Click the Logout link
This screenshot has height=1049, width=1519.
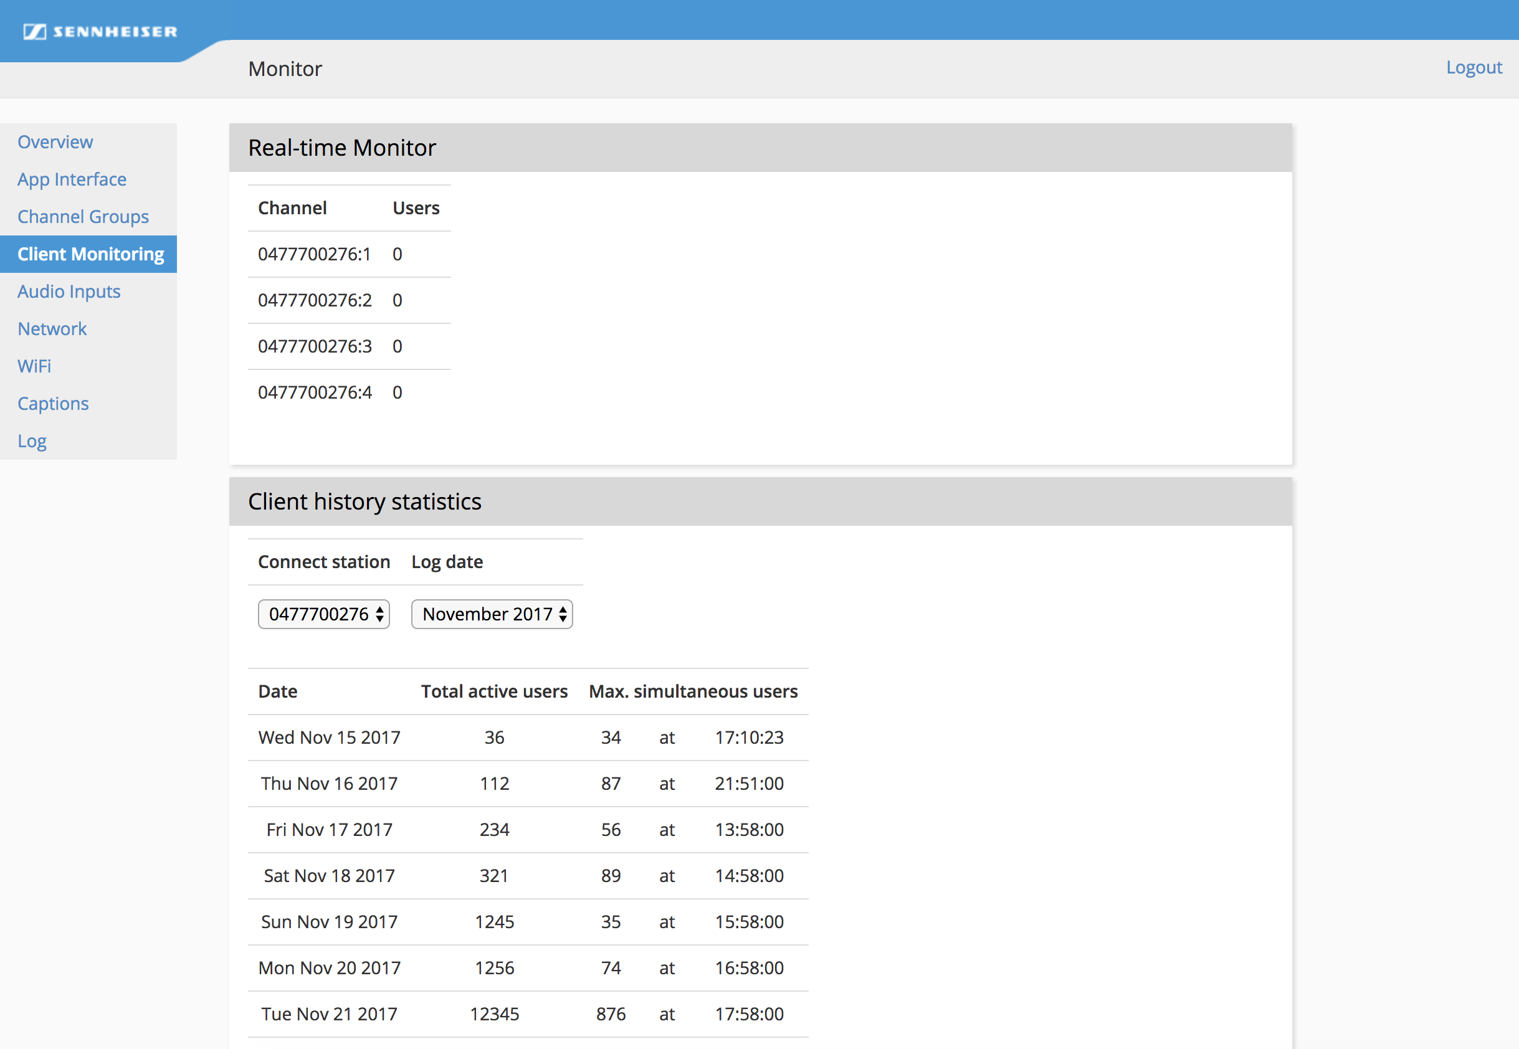coord(1474,67)
